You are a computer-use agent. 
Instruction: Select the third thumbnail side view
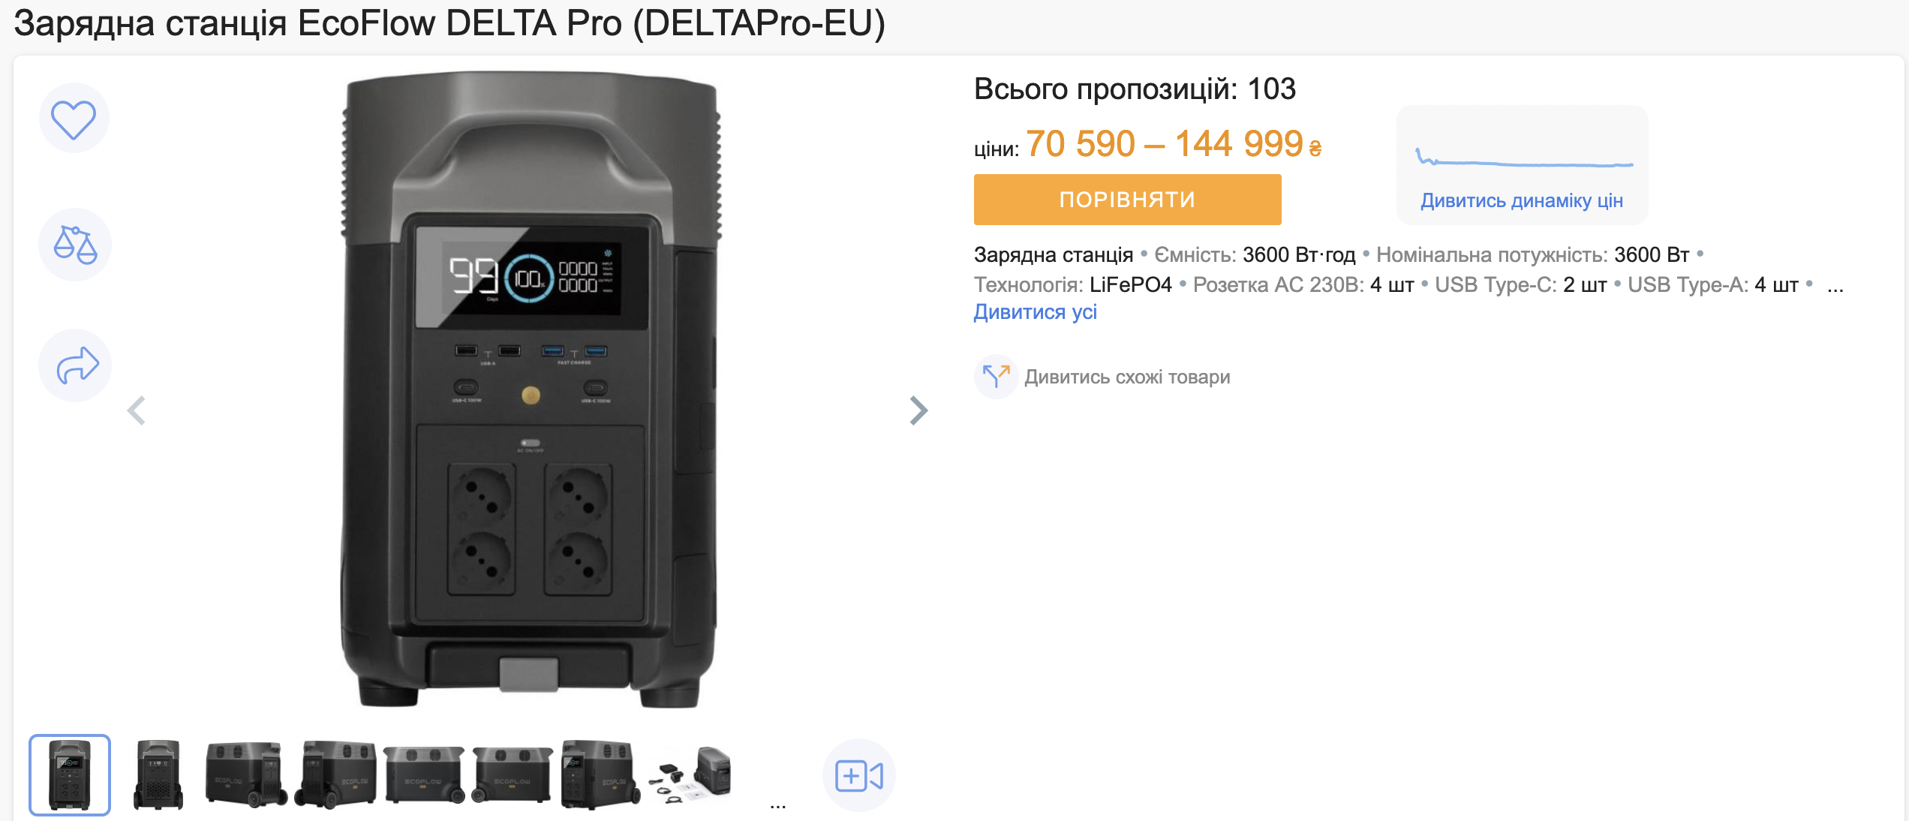point(246,775)
